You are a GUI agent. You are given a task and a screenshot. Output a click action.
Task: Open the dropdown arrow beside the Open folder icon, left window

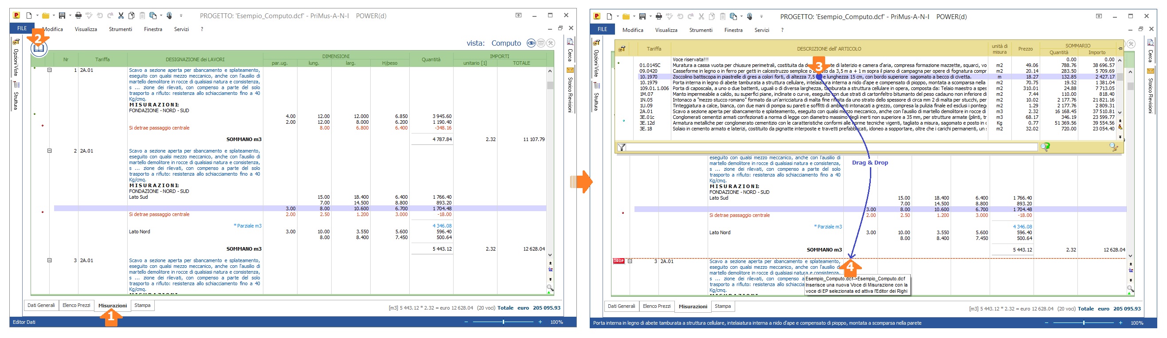54,16
